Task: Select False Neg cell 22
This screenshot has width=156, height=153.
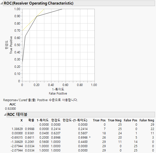Action: [152, 129]
